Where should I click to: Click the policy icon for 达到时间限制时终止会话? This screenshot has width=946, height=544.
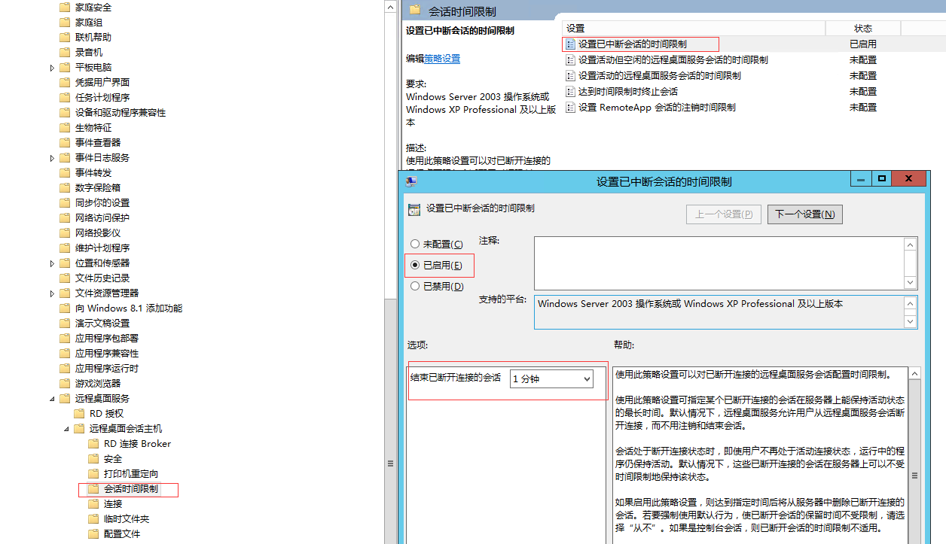570,92
